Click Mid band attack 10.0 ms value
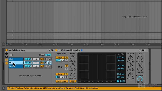162x91 pixels. click(121, 66)
